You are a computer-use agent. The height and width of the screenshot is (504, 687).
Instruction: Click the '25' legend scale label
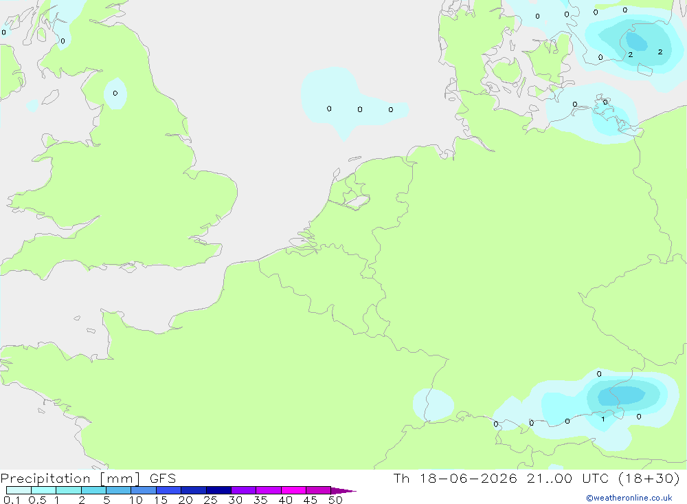[x=211, y=500]
